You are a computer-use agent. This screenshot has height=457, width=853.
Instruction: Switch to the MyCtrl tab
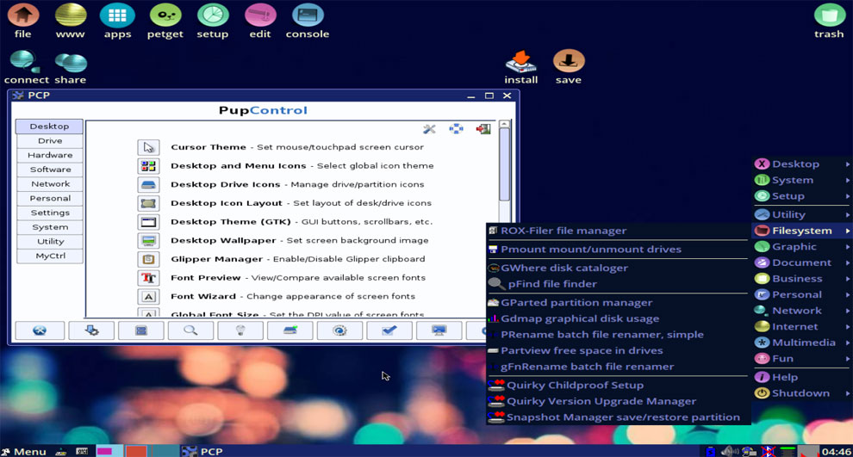click(49, 256)
